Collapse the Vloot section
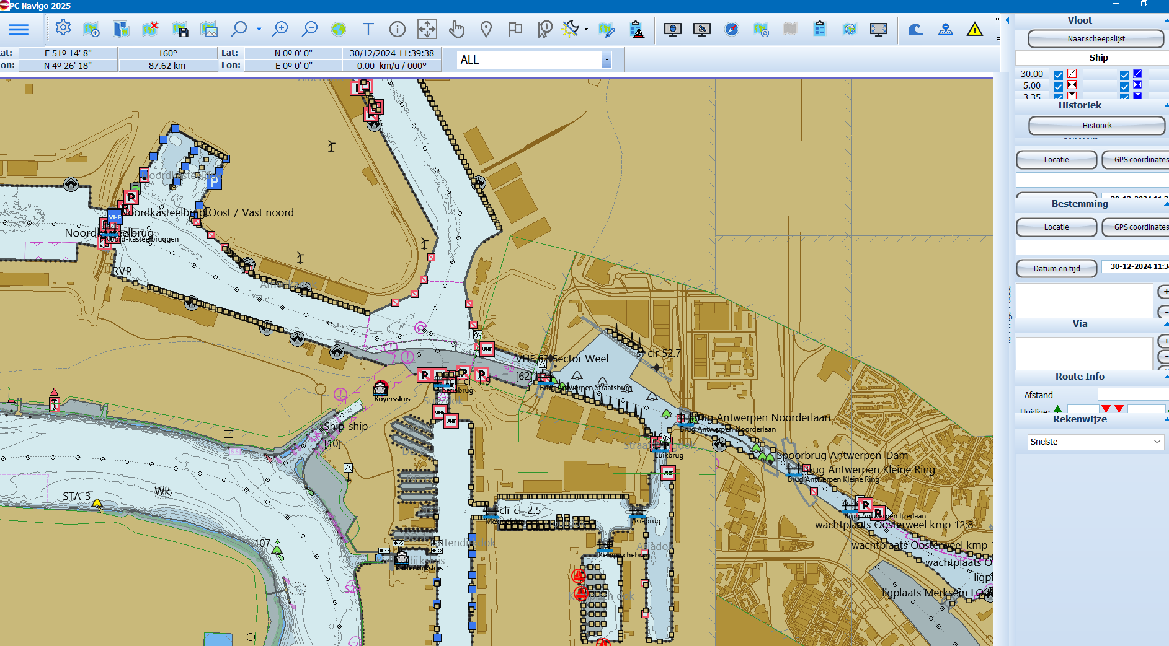 click(1166, 20)
